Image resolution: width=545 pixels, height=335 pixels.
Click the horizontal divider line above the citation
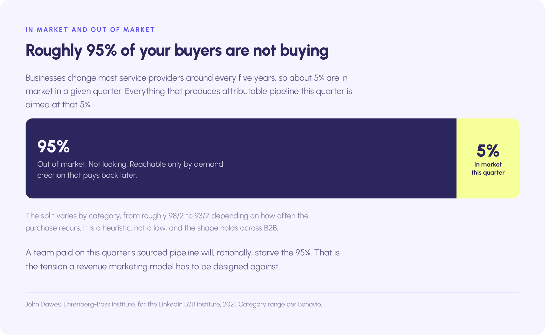pyautogui.click(x=272, y=292)
